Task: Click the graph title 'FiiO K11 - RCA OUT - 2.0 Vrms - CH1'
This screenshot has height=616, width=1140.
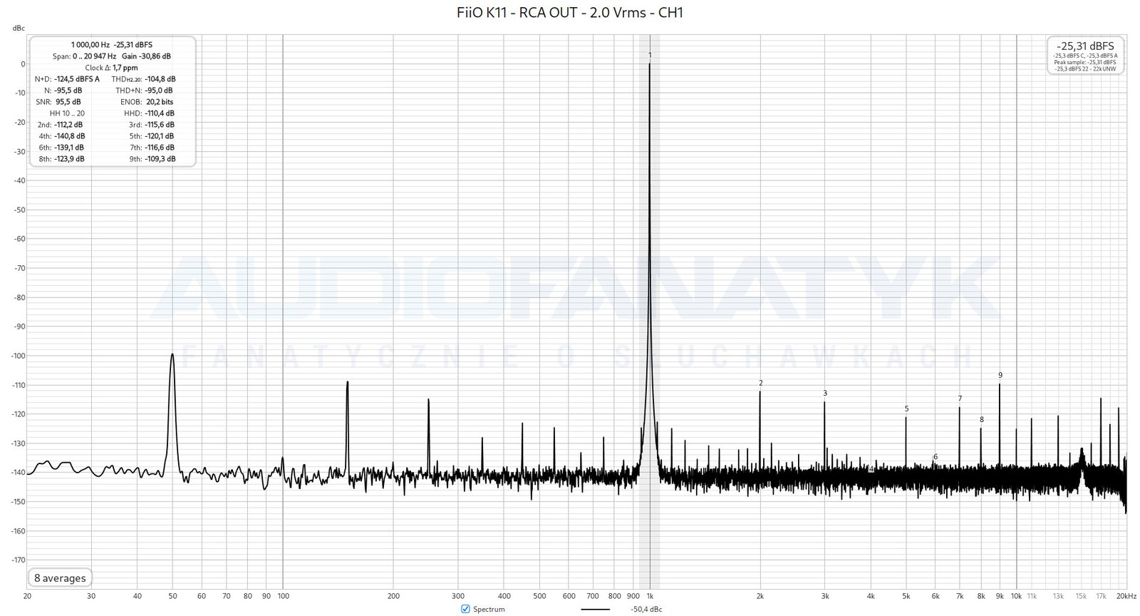Action: point(570,12)
